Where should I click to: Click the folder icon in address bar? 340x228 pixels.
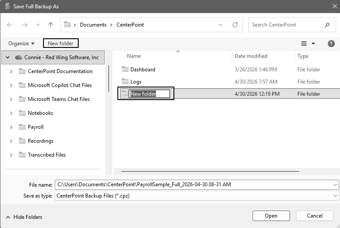tap(67, 24)
